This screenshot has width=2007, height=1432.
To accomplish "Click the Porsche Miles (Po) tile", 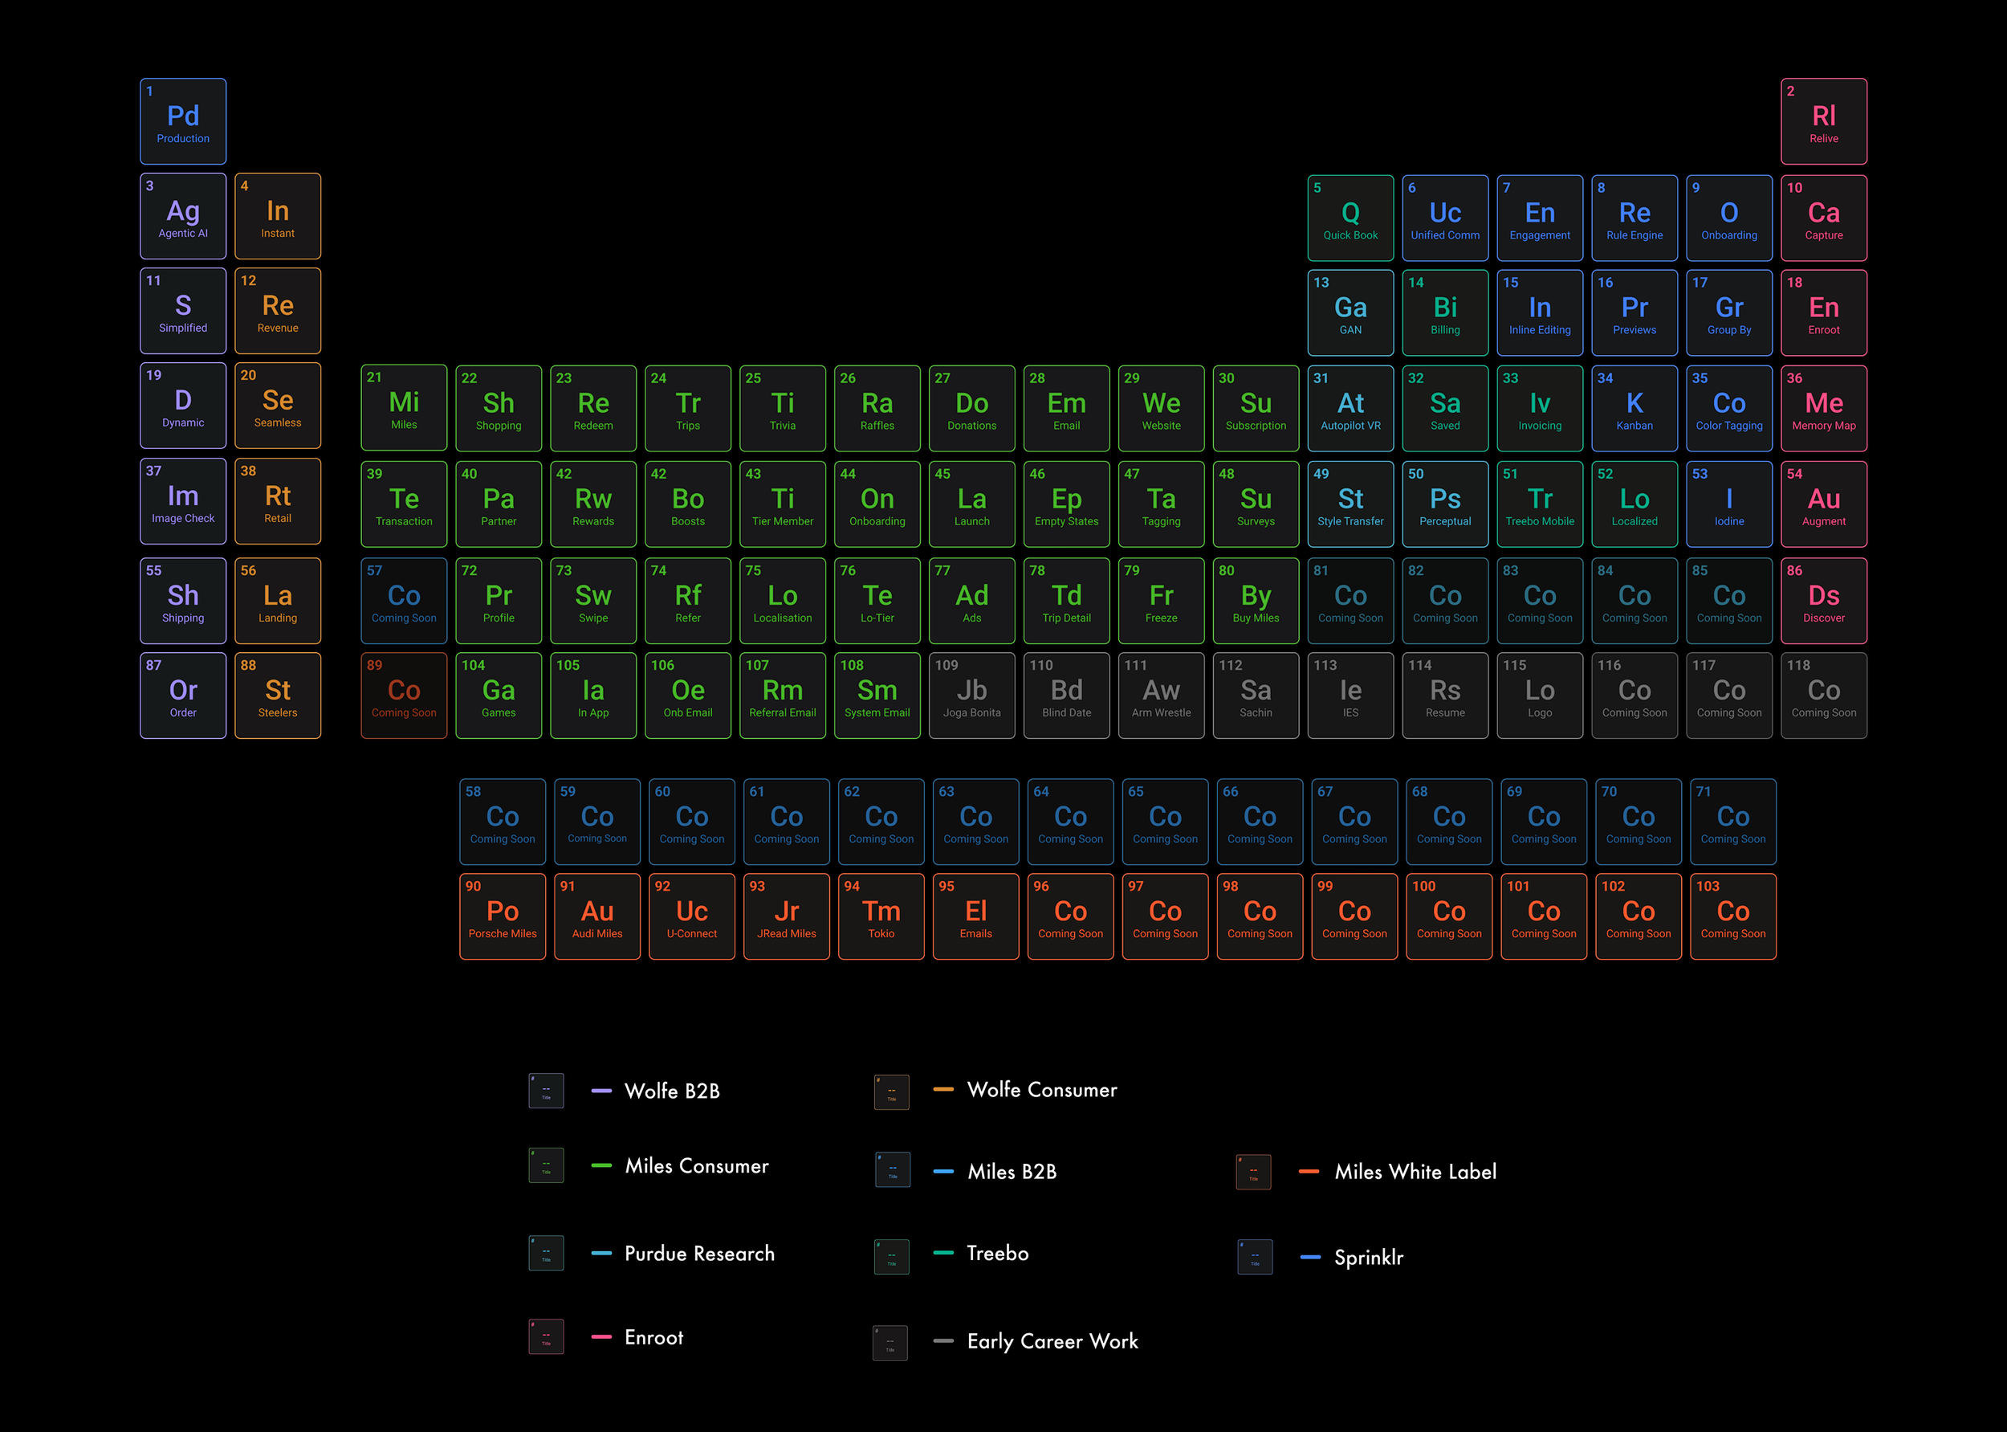I will [503, 916].
